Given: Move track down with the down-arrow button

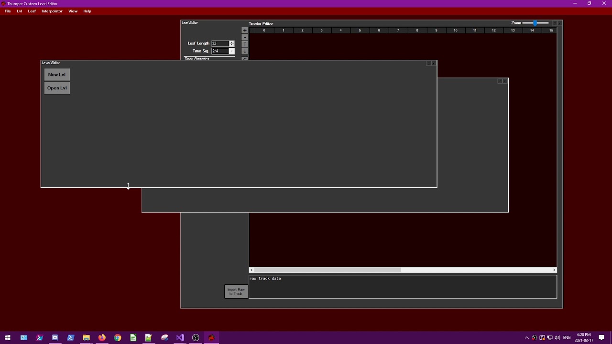Looking at the screenshot, I should coord(245,51).
